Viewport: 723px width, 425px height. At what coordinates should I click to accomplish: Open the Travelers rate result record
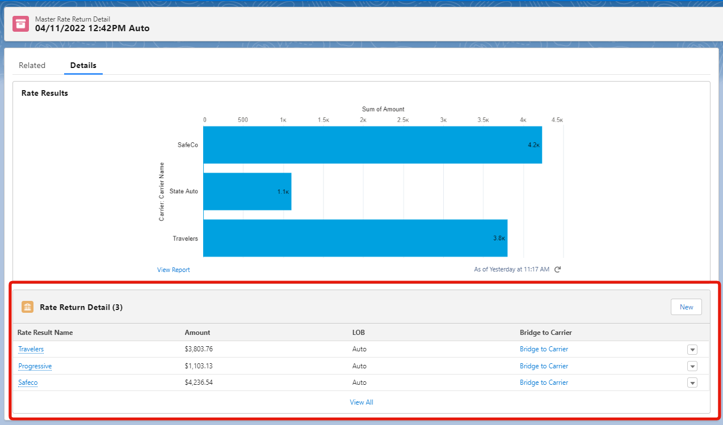tap(31, 349)
